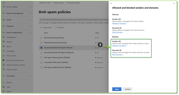Check the Strict Preset Security Policy checkbox

click(41, 38)
